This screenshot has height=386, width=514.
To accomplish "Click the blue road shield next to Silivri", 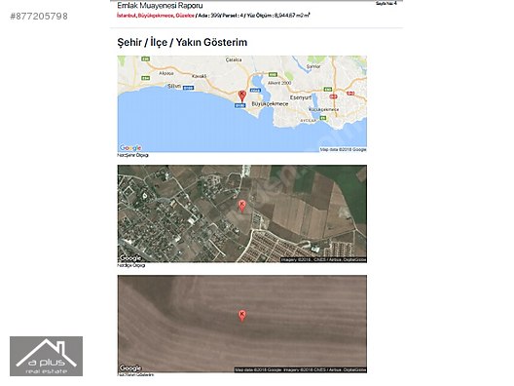I will click(188, 88).
